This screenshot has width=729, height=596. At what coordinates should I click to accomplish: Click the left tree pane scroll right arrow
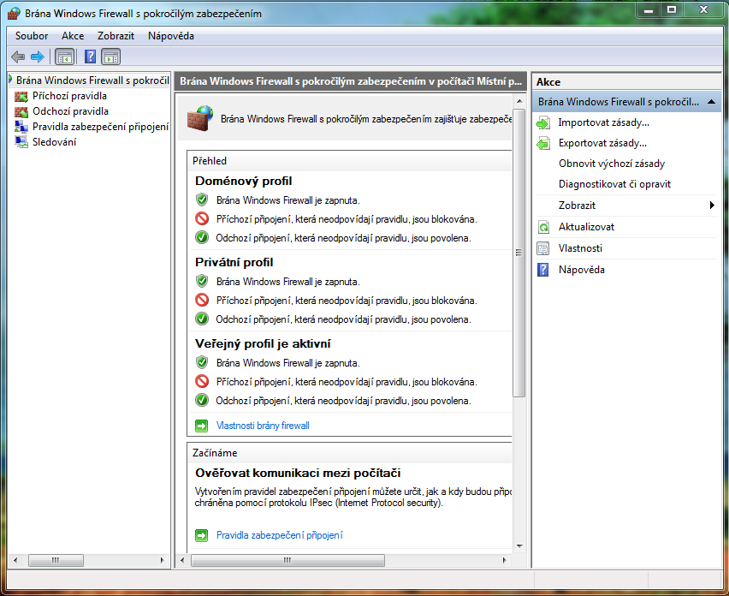[x=163, y=560]
